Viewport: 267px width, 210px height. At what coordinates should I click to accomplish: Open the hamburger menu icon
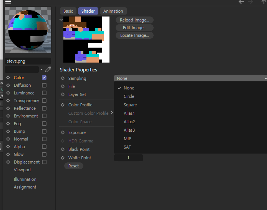click(x=8, y=2)
